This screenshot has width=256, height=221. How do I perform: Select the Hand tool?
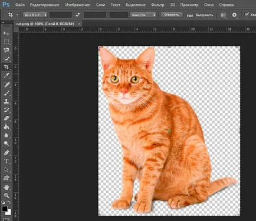point(6,187)
